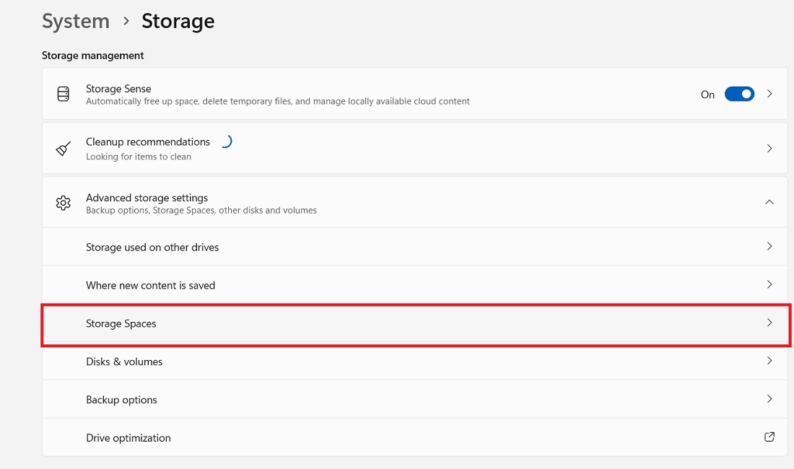Screen dimensions: 794x469
Task: Click the arrow next to Storage Spaces
Action: pos(769,323)
